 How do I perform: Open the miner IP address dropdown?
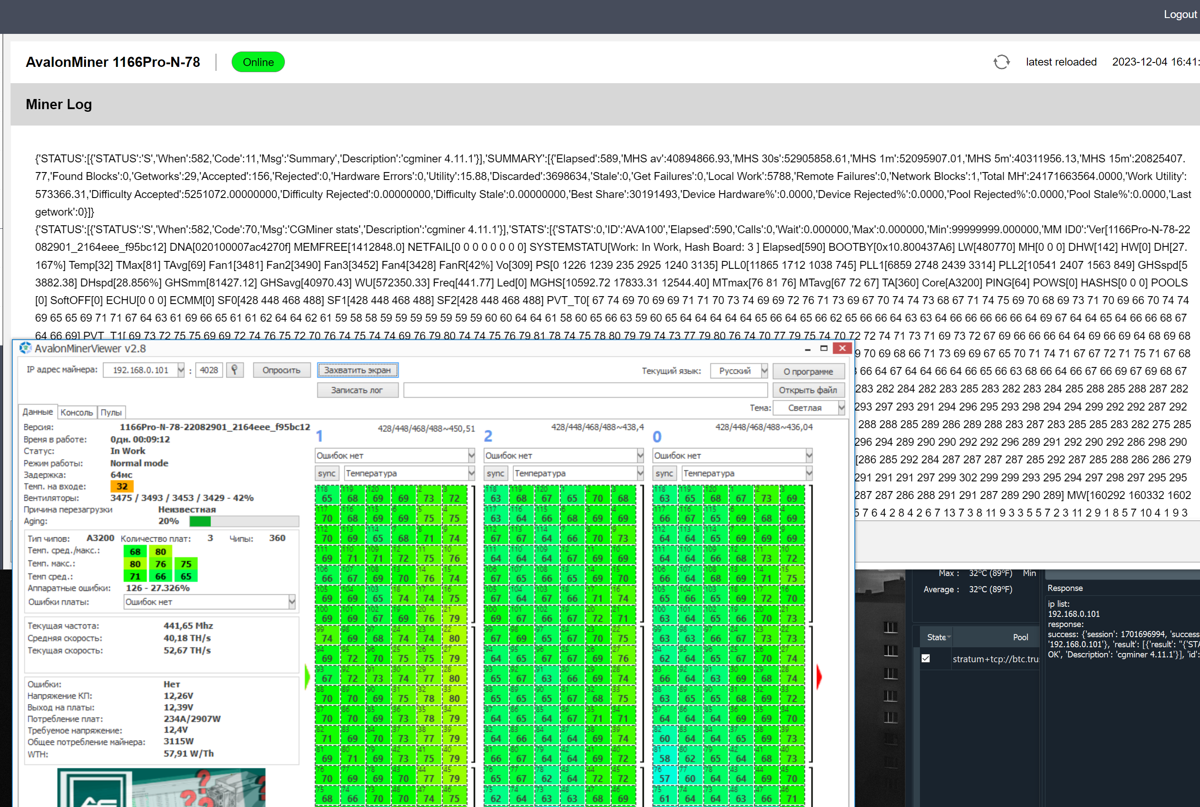[x=181, y=370]
